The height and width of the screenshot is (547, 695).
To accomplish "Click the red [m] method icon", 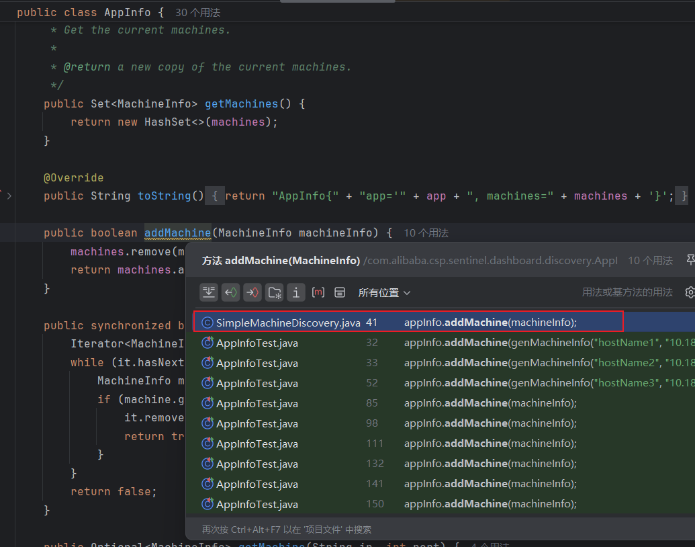I will click(x=318, y=292).
